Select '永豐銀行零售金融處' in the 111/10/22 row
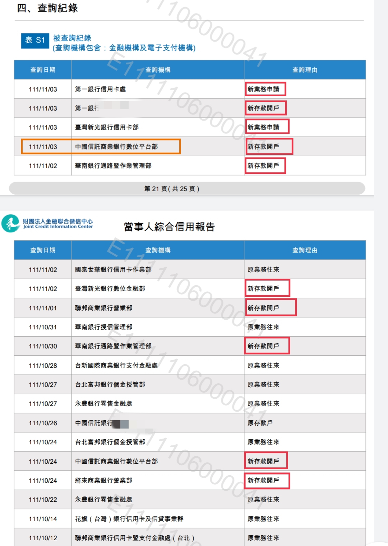Screen dimensions: 388x546 coord(103,499)
